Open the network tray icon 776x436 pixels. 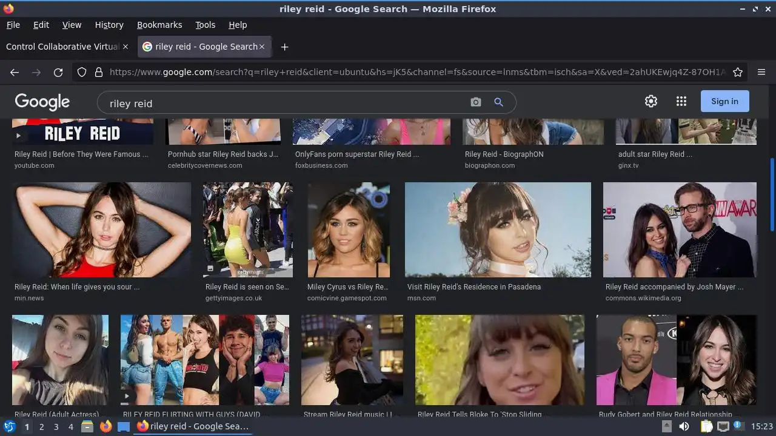click(723, 426)
